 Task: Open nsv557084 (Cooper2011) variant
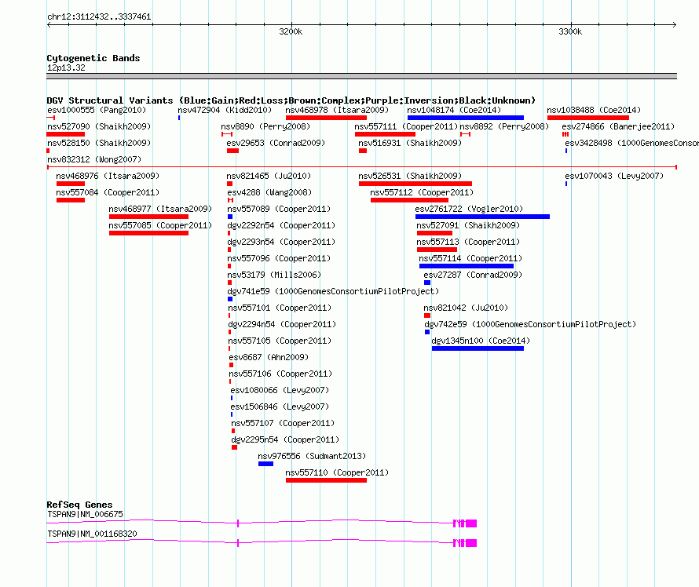(x=108, y=192)
